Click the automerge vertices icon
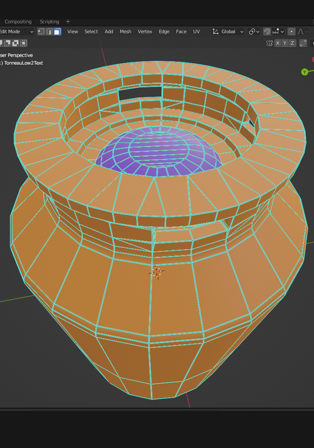The height and width of the screenshot is (448, 314). click(303, 43)
